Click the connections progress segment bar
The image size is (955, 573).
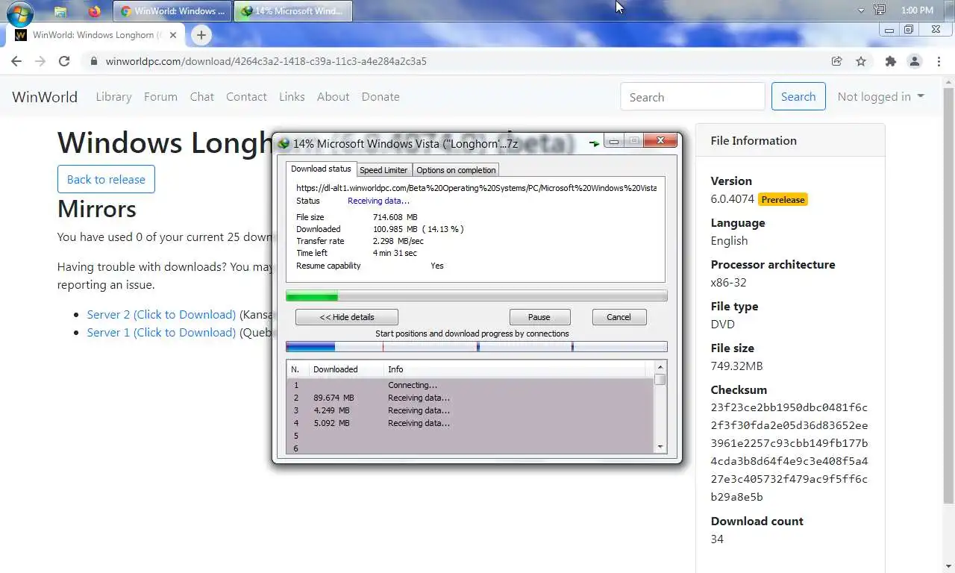coord(477,347)
